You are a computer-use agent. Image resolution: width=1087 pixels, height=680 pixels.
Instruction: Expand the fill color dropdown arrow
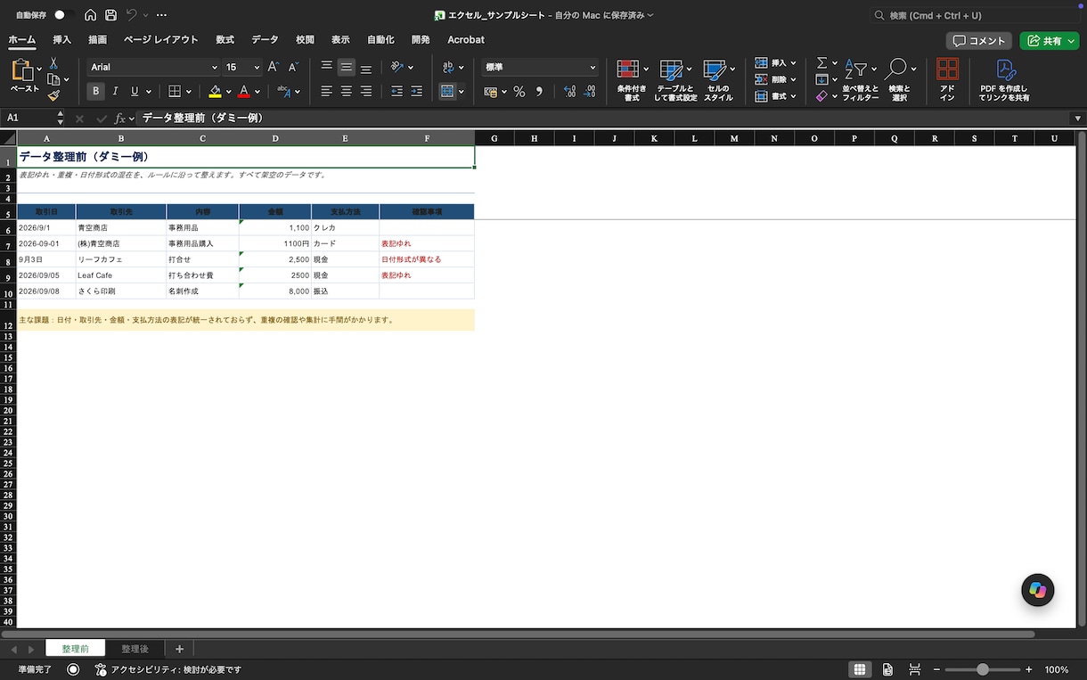(x=229, y=91)
